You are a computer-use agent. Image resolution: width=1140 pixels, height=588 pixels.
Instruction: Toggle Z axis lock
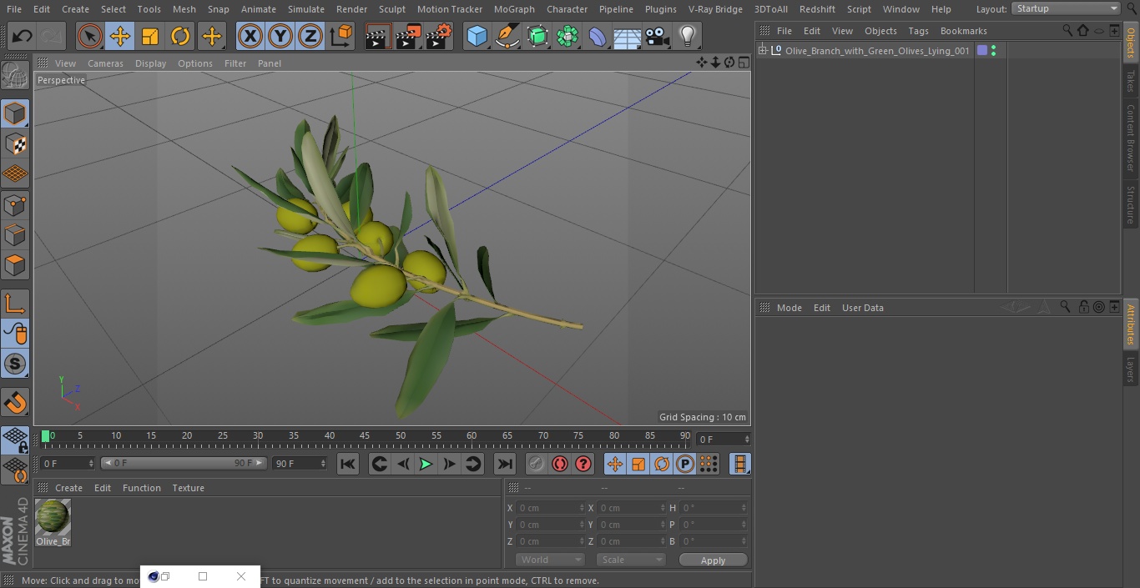click(x=310, y=37)
